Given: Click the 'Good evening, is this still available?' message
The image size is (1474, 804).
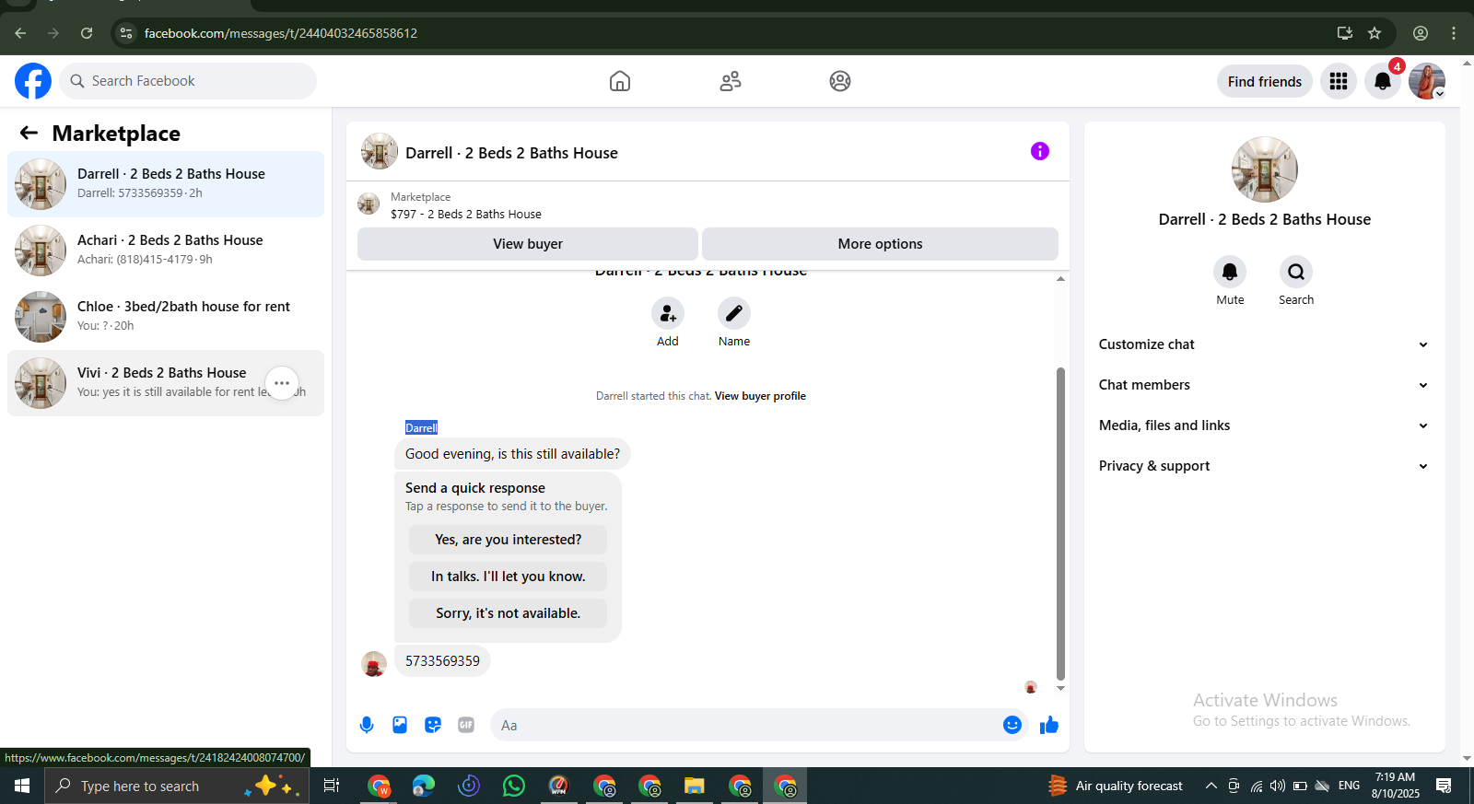Looking at the screenshot, I should tap(512, 454).
